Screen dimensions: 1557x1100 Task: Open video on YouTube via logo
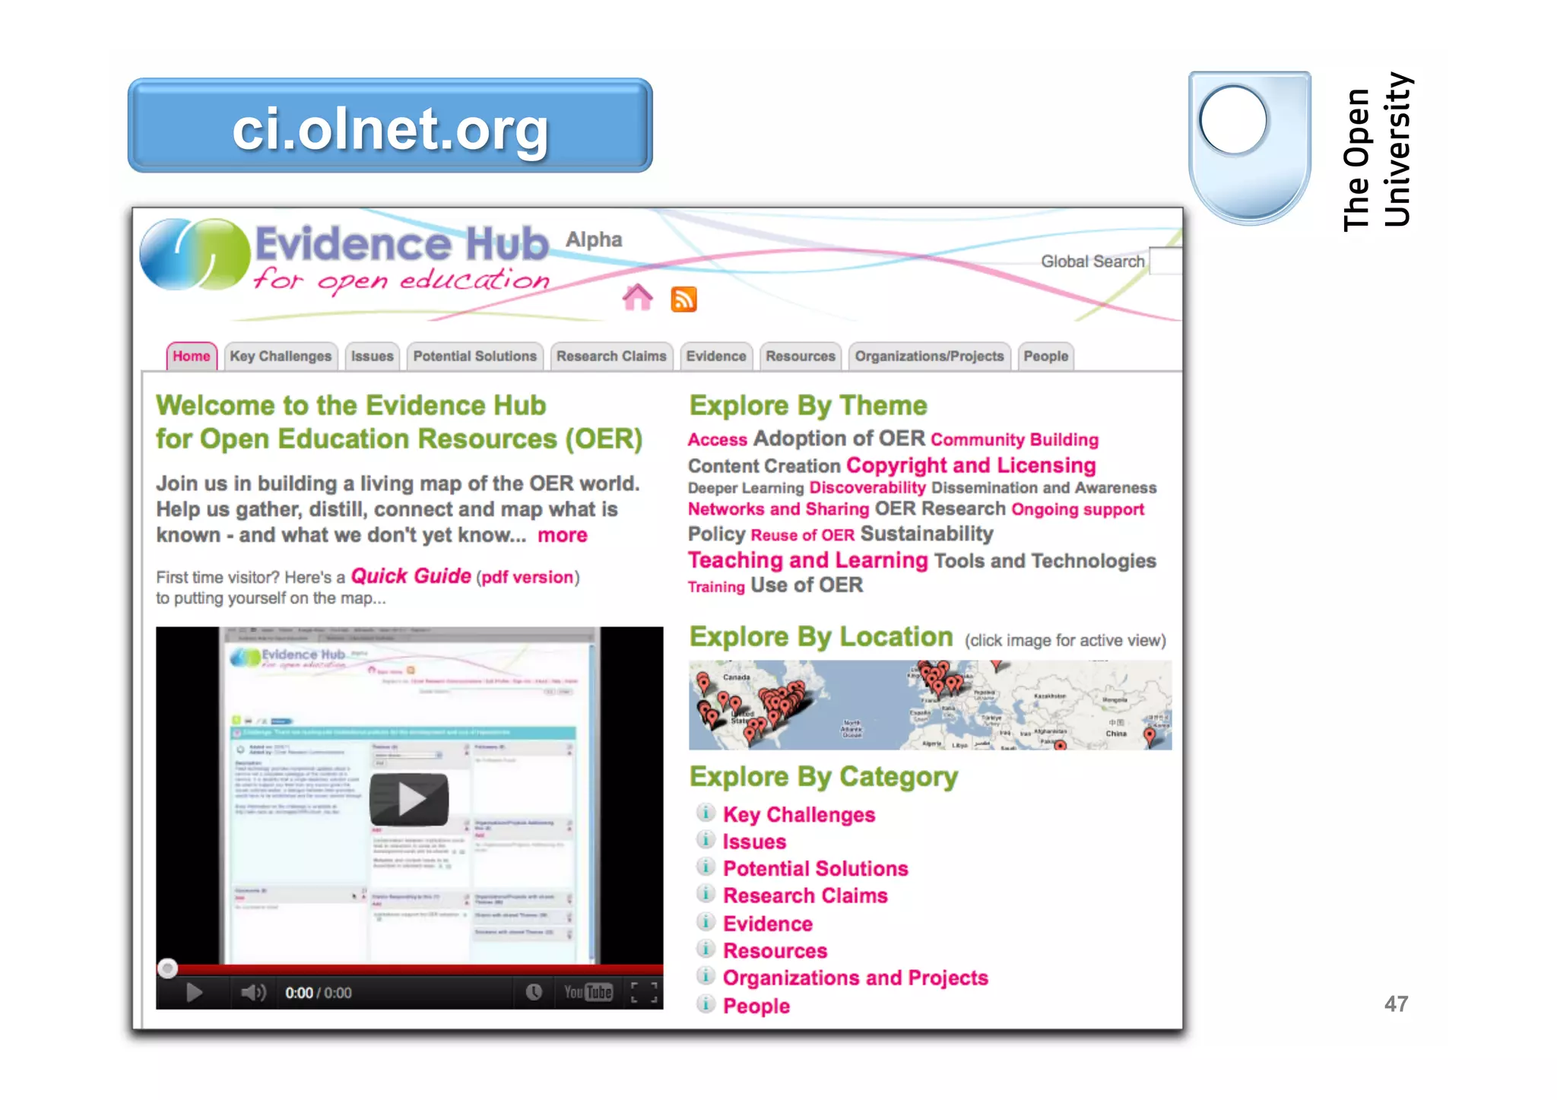coord(588,991)
